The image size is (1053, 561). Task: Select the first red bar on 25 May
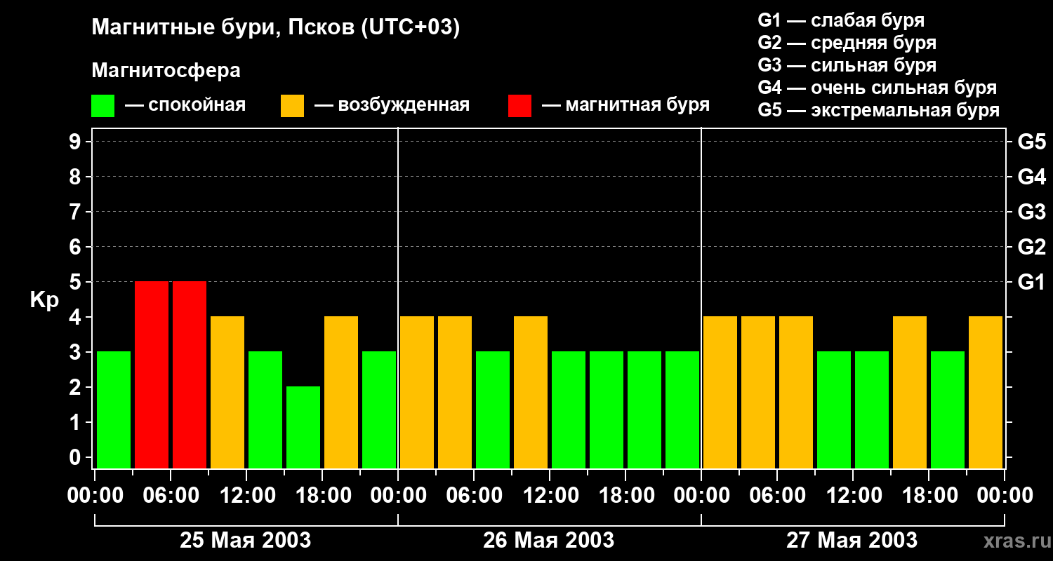152,374
